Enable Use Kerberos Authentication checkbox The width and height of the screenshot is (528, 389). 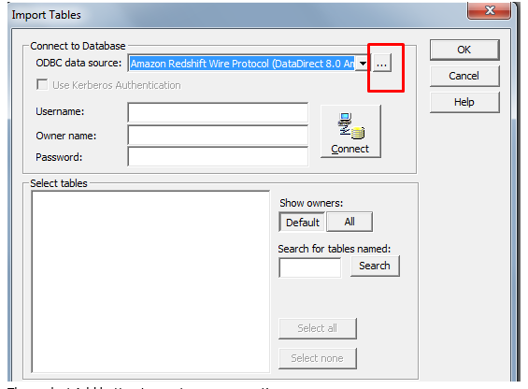click(x=42, y=84)
